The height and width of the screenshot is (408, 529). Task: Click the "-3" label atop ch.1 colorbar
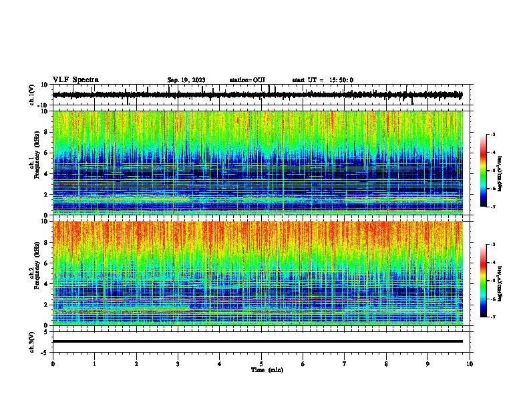[493, 134]
